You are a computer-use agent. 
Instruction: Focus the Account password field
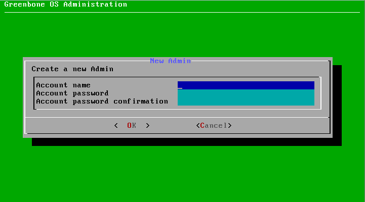pos(246,93)
